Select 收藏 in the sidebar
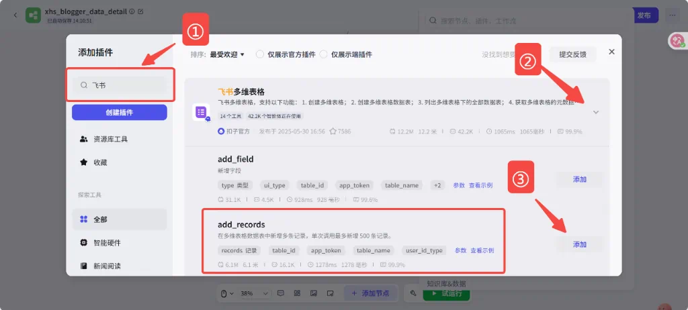Image resolution: width=688 pixels, height=310 pixels. [x=99, y=162]
